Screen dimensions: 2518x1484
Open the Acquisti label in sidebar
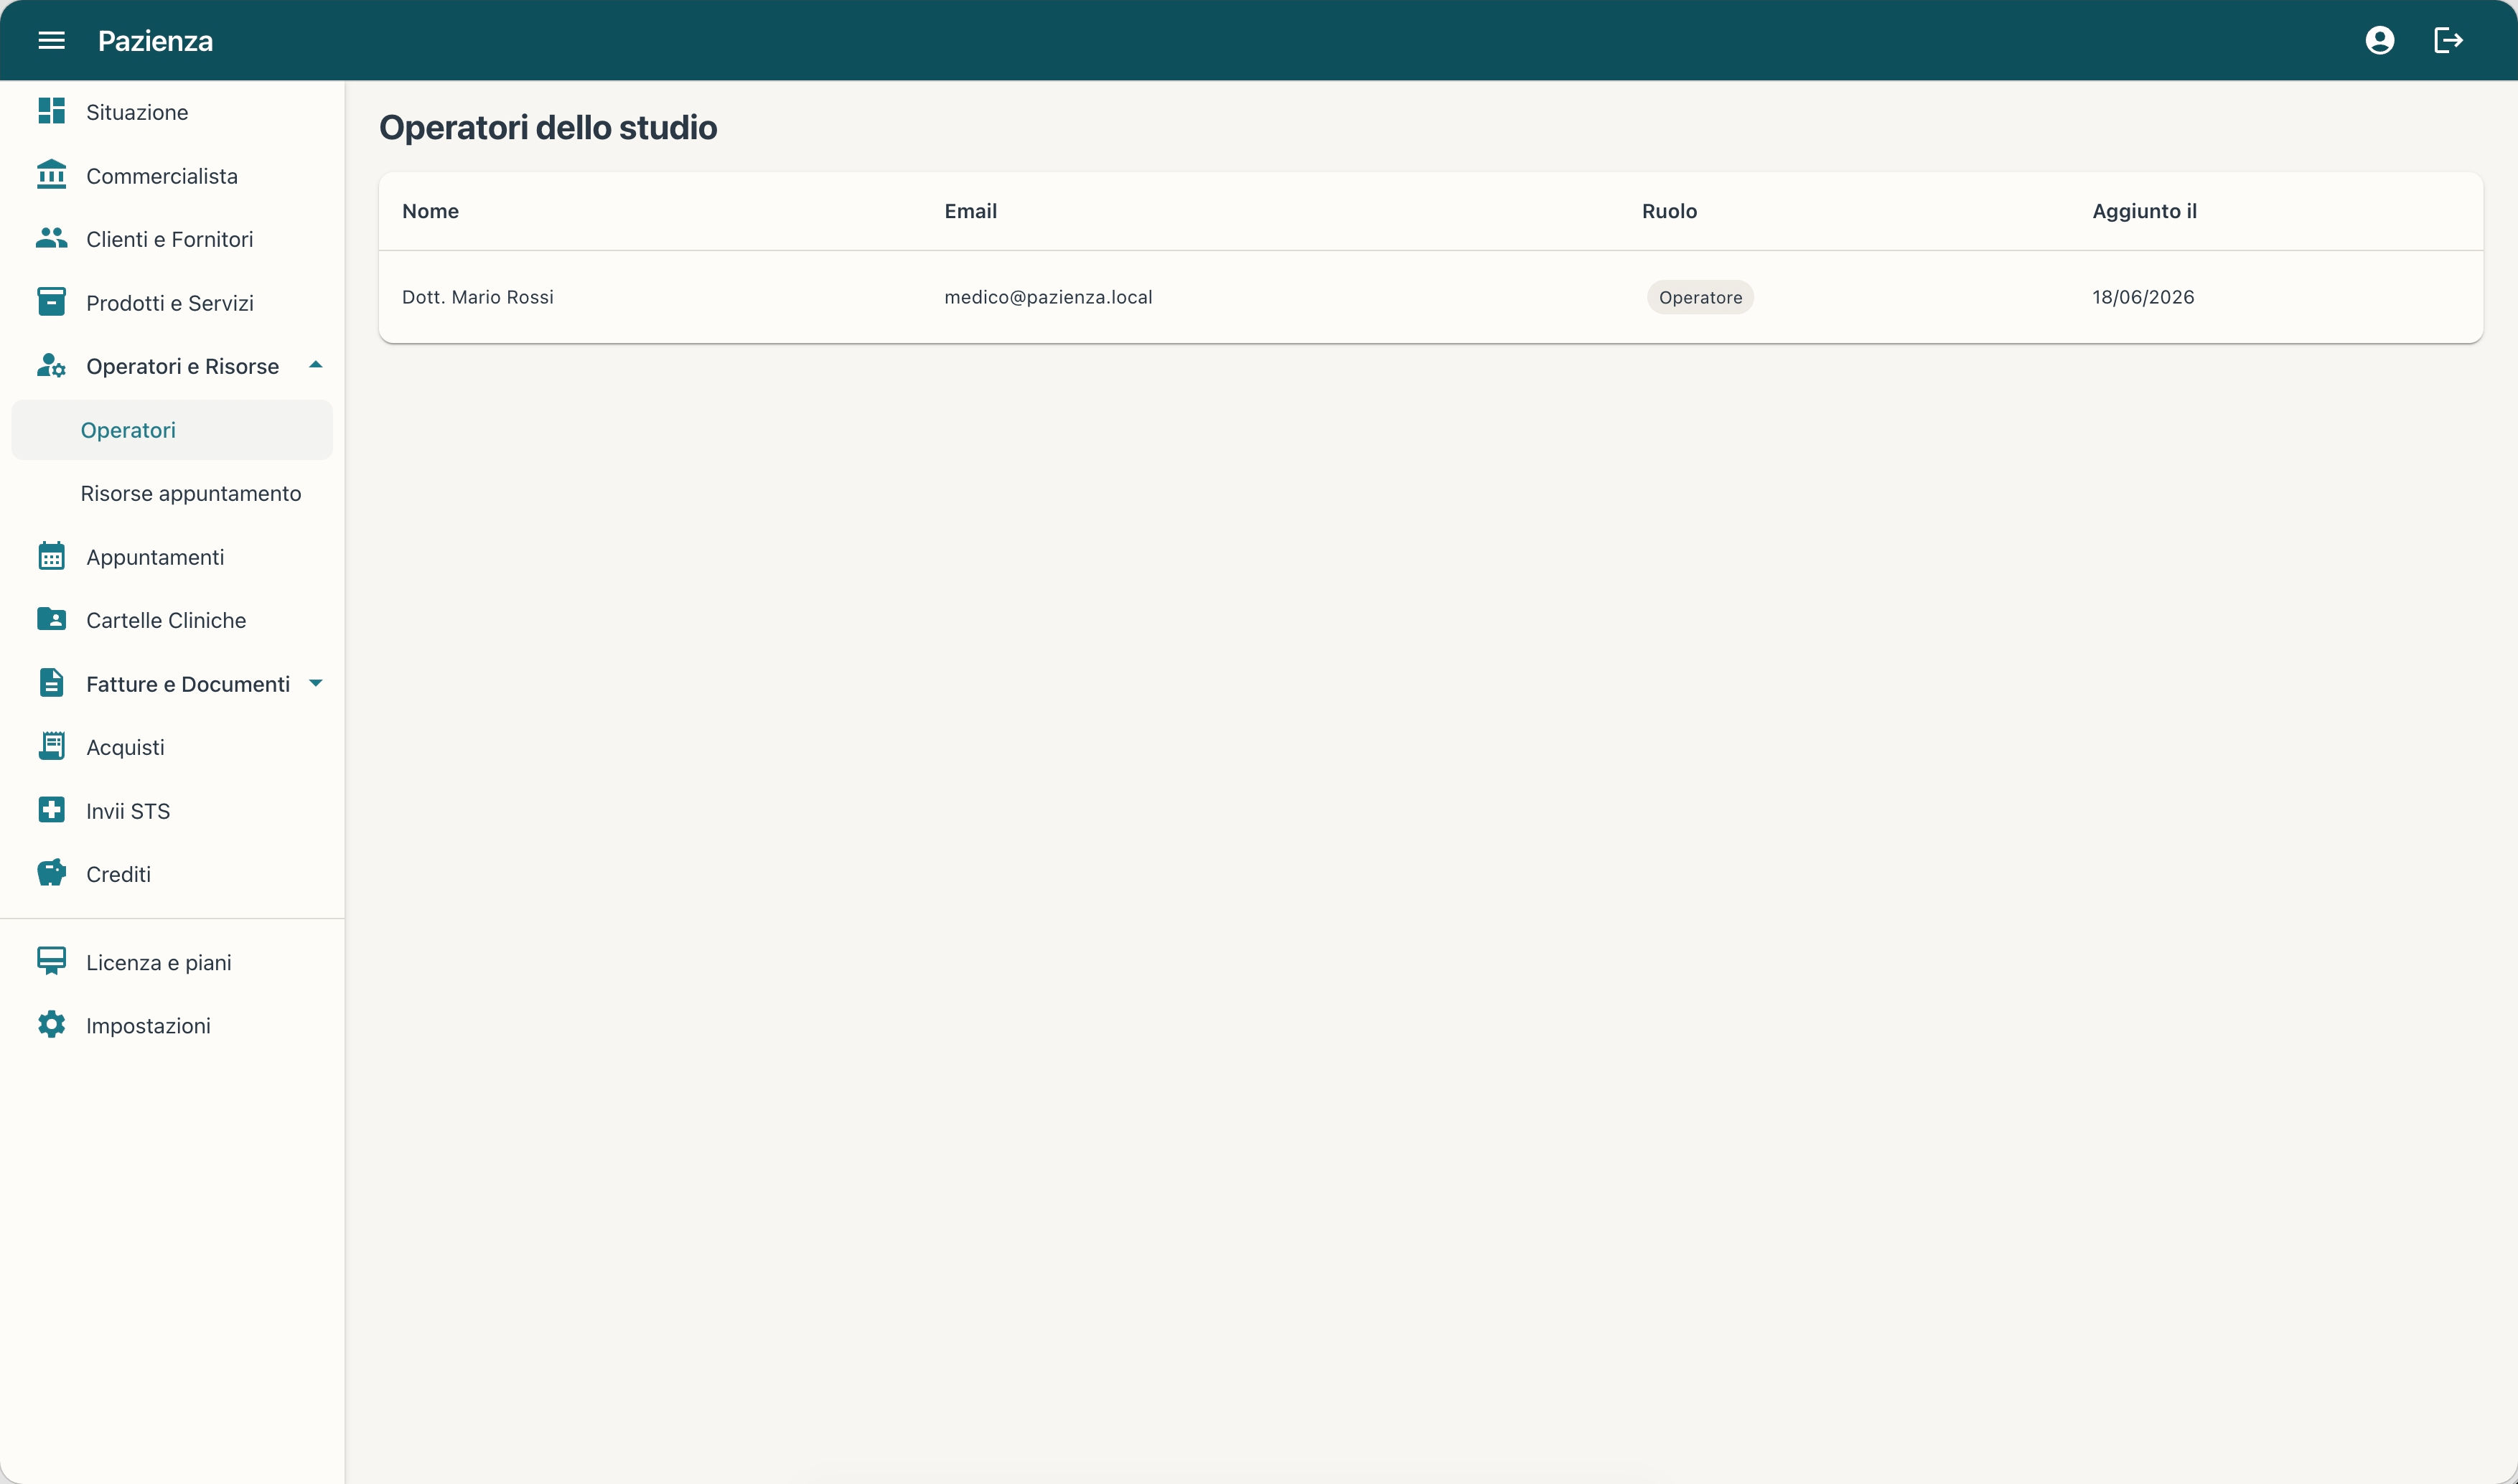(125, 747)
